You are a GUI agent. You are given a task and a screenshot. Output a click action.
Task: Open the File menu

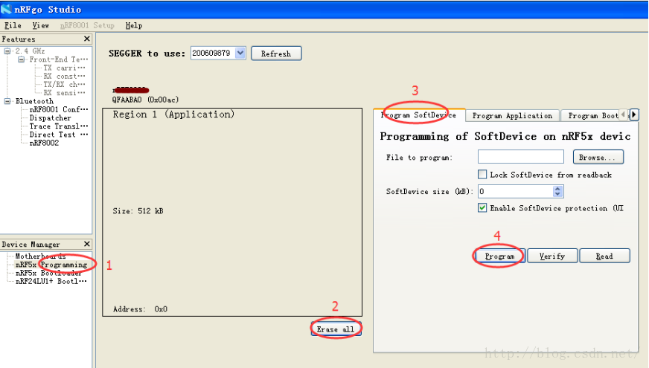(x=13, y=25)
